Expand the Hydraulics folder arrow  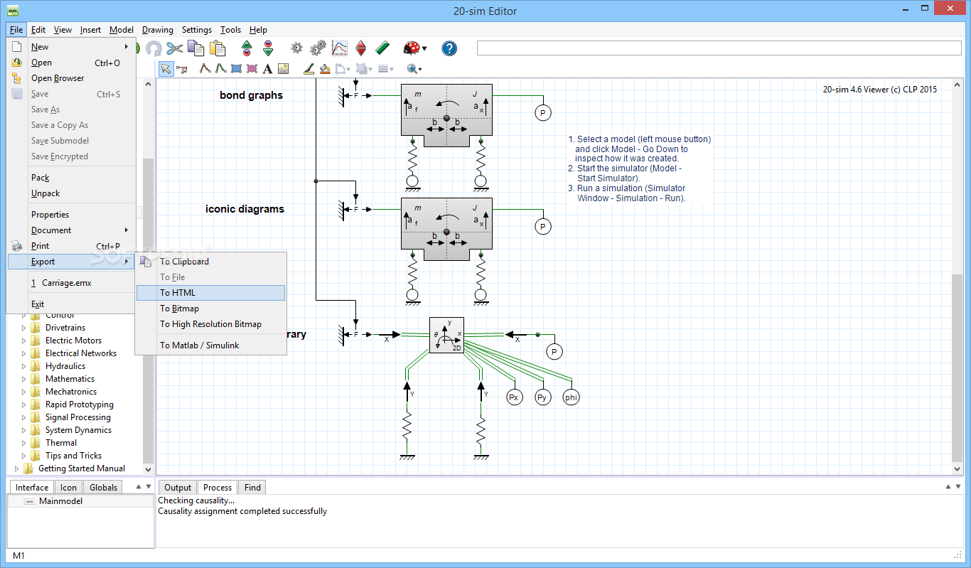pyautogui.click(x=23, y=366)
